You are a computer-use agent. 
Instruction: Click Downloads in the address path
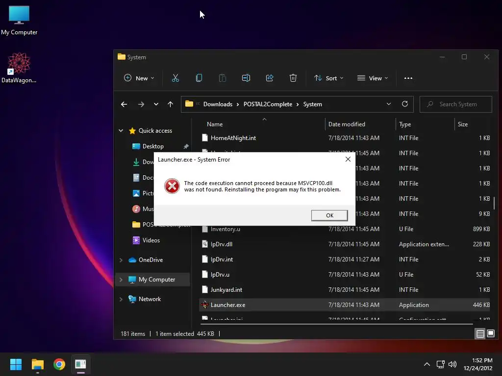point(218,104)
